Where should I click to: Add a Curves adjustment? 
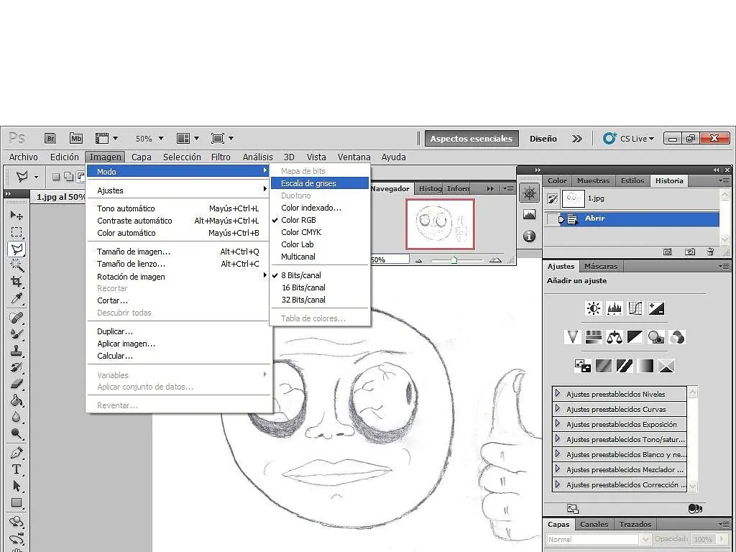click(635, 308)
